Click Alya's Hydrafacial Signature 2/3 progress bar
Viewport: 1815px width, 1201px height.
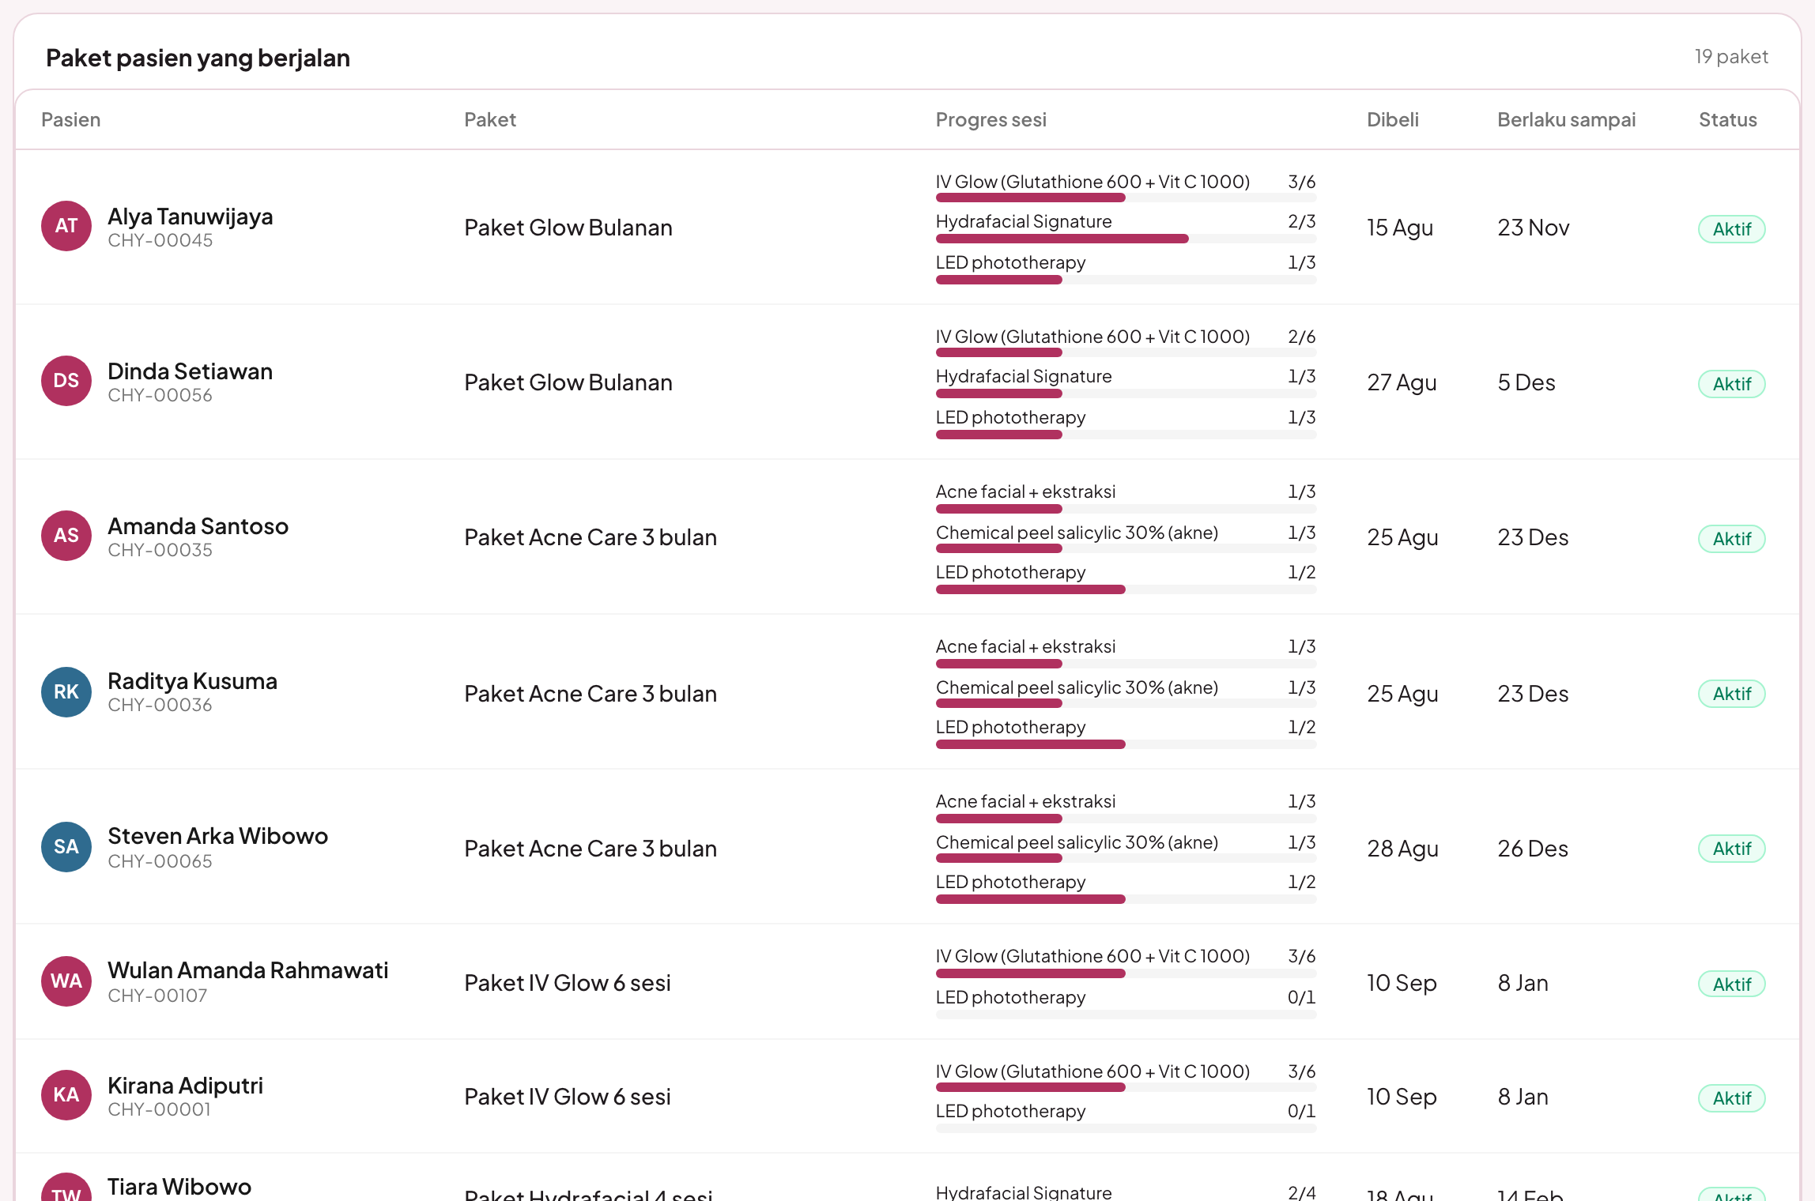pyautogui.click(x=1126, y=239)
